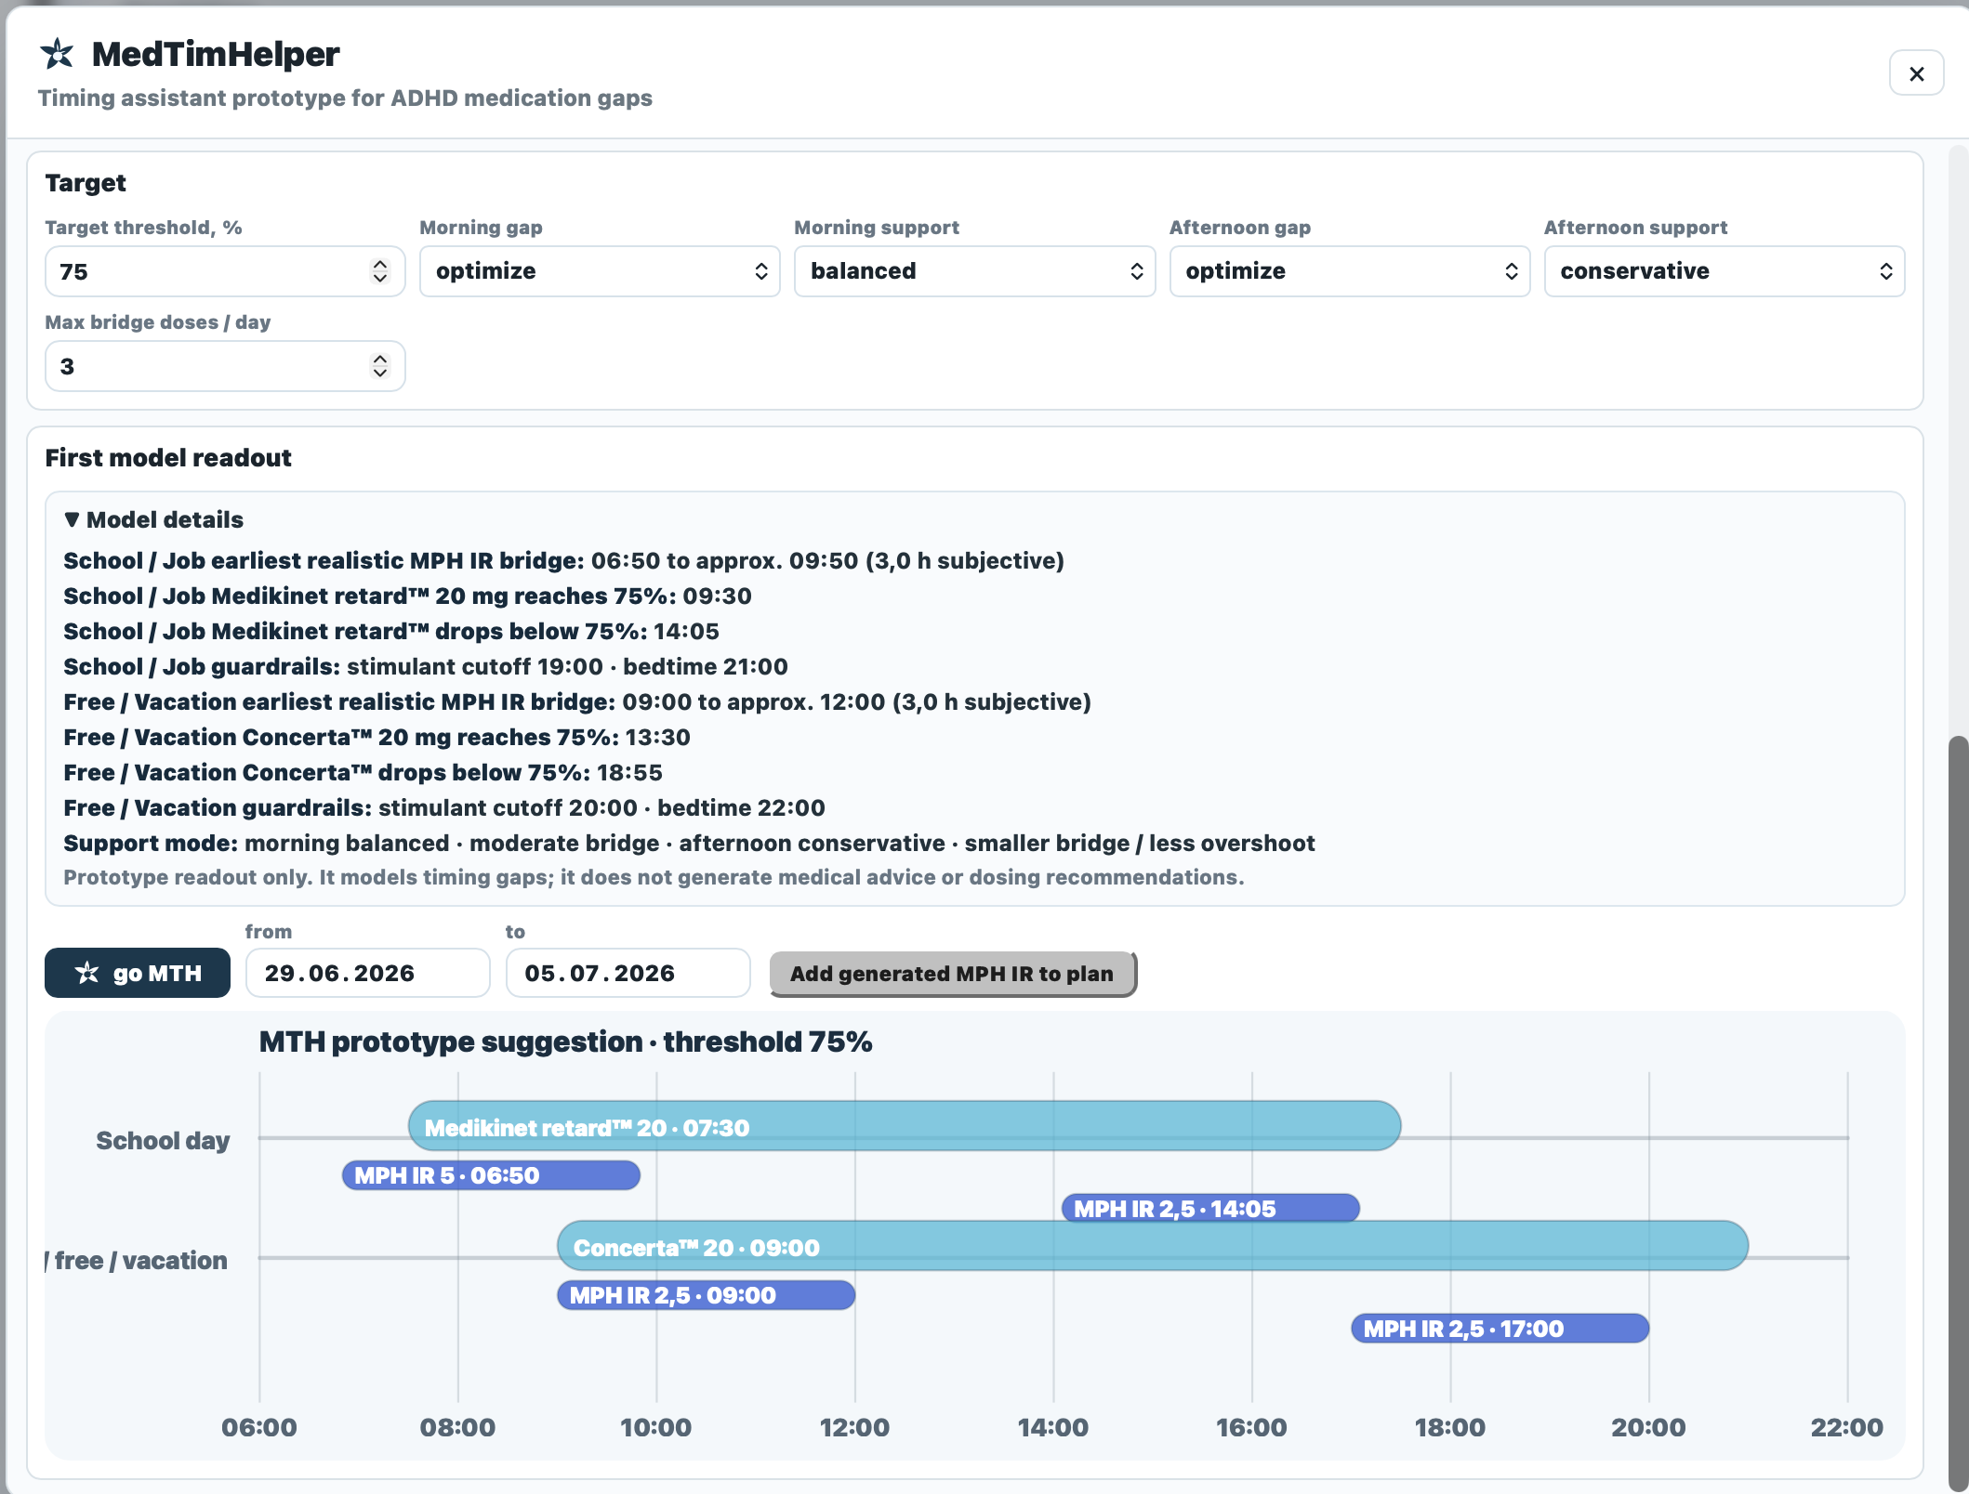This screenshot has width=1969, height=1494.
Task: Collapse the Model details section
Action: click(154, 519)
